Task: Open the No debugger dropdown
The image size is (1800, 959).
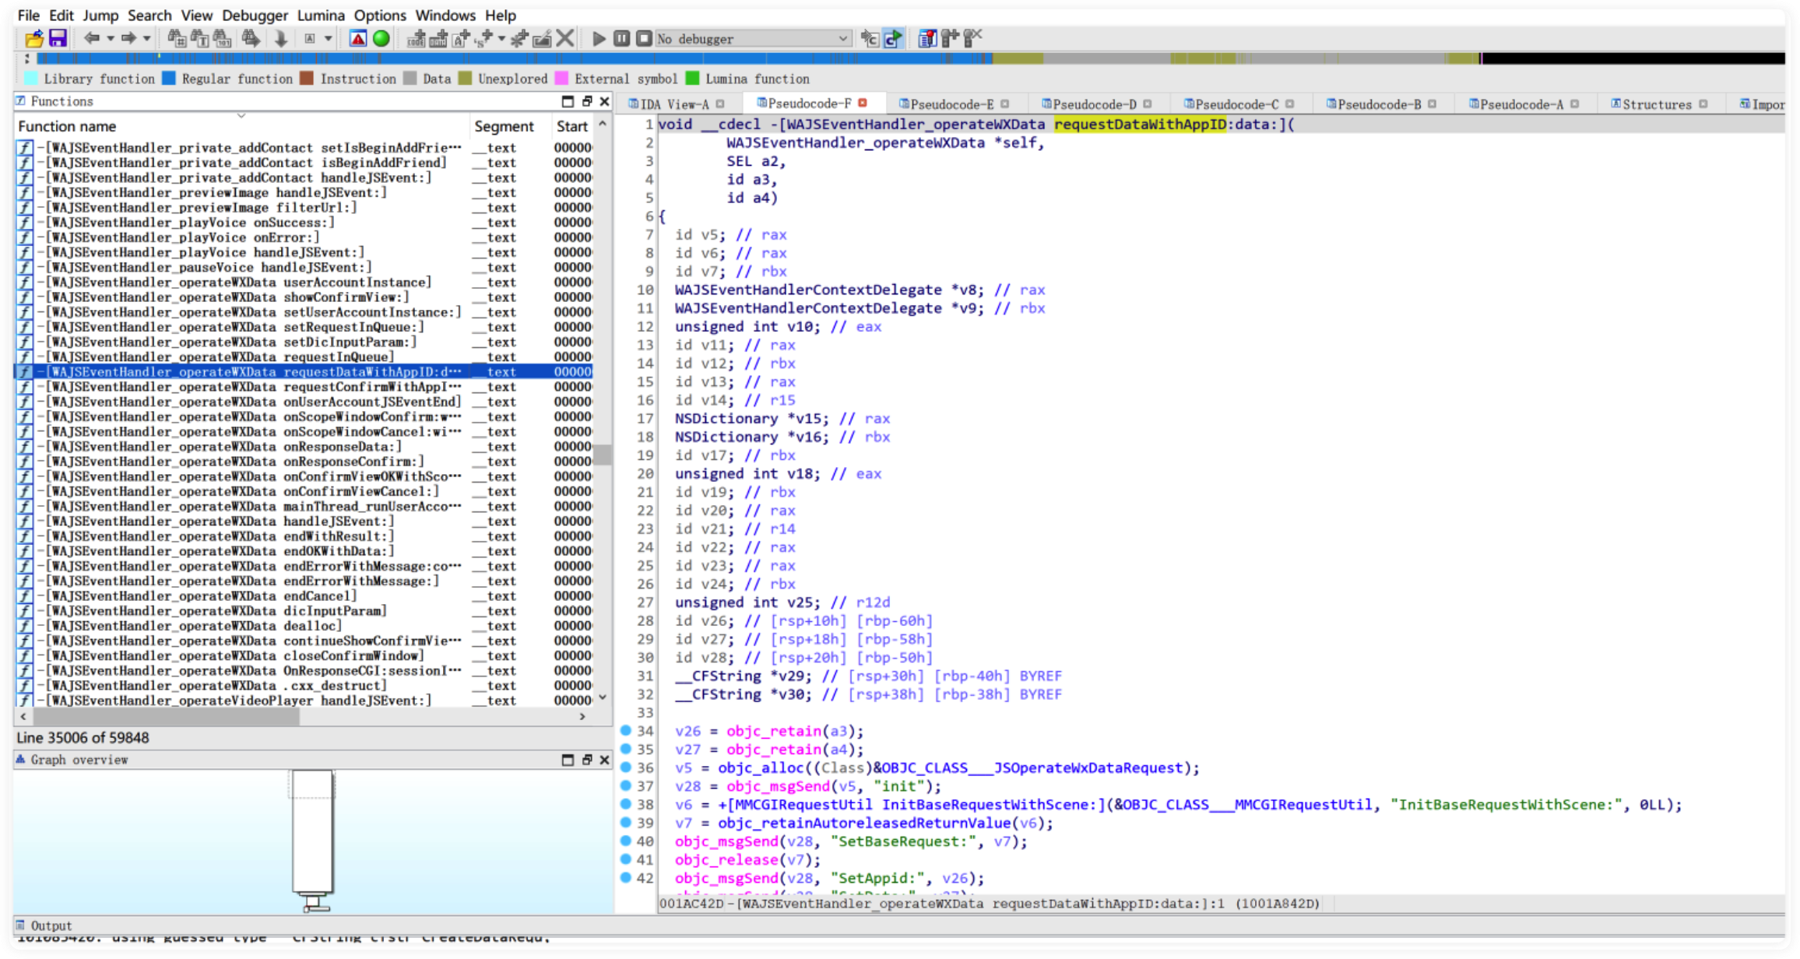Action: tap(842, 39)
